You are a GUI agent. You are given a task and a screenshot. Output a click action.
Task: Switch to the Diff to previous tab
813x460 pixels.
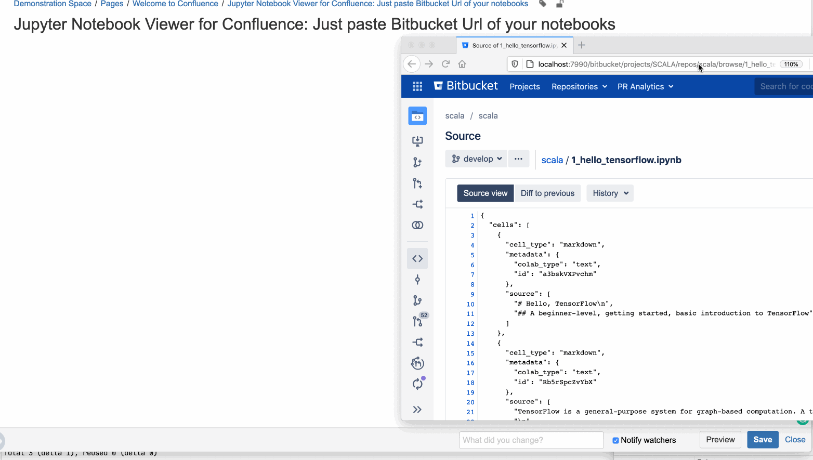547,193
